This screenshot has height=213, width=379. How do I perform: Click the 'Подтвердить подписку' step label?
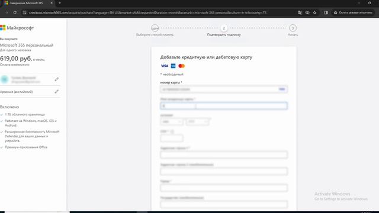click(x=224, y=35)
